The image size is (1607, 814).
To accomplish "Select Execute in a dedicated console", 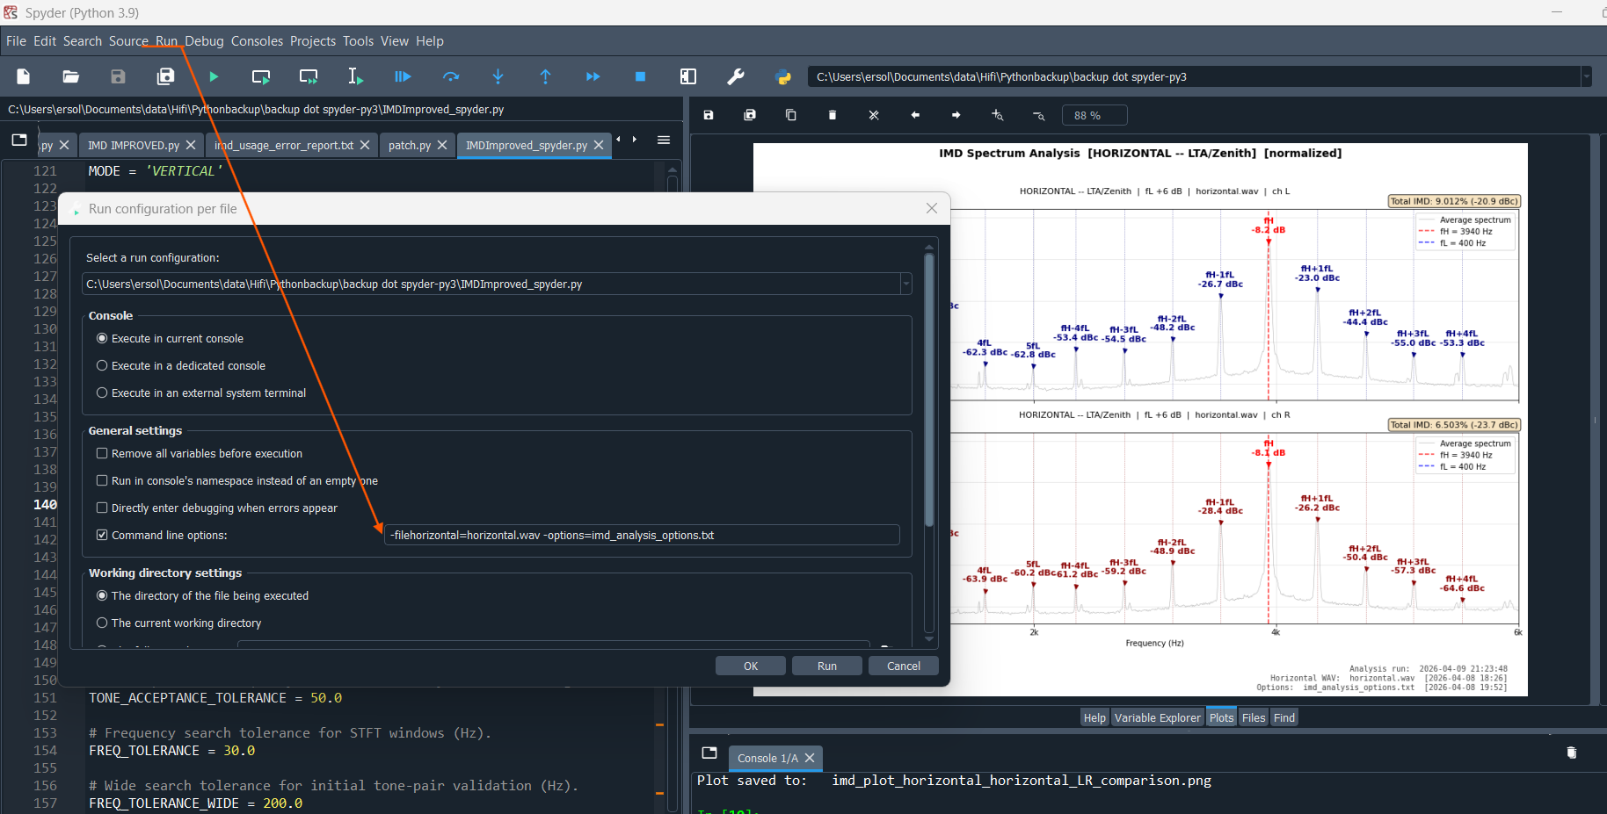I will (102, 366).
